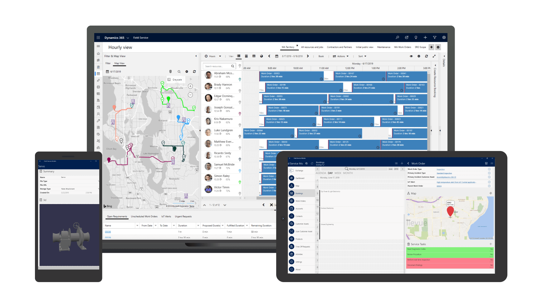Go to next date range arrow

point(308,56)
